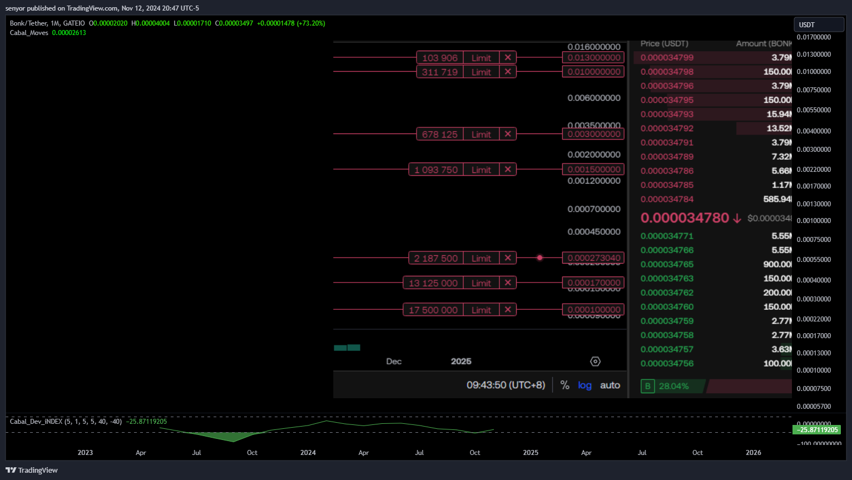Select ask price 0.000034789 in order book
The image size is (852, 480).
(667, 157)
